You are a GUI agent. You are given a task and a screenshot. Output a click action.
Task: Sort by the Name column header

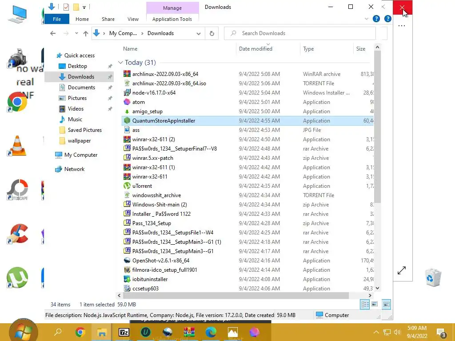pos(130,49)
